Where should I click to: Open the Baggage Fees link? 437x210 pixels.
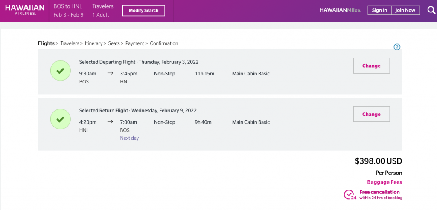click(x=384, y=182)
